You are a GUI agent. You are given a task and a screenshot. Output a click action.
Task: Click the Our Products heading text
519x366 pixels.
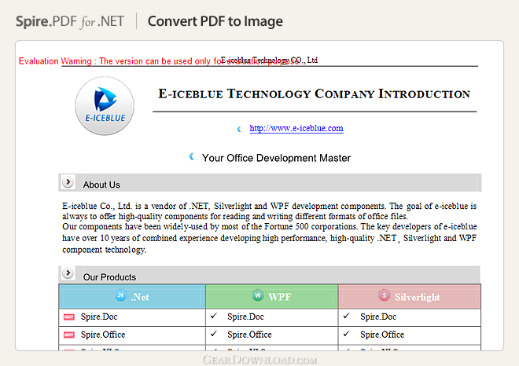coord(109,277)
